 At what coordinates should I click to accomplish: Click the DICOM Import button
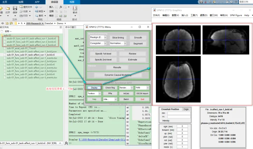pos(142,94)
